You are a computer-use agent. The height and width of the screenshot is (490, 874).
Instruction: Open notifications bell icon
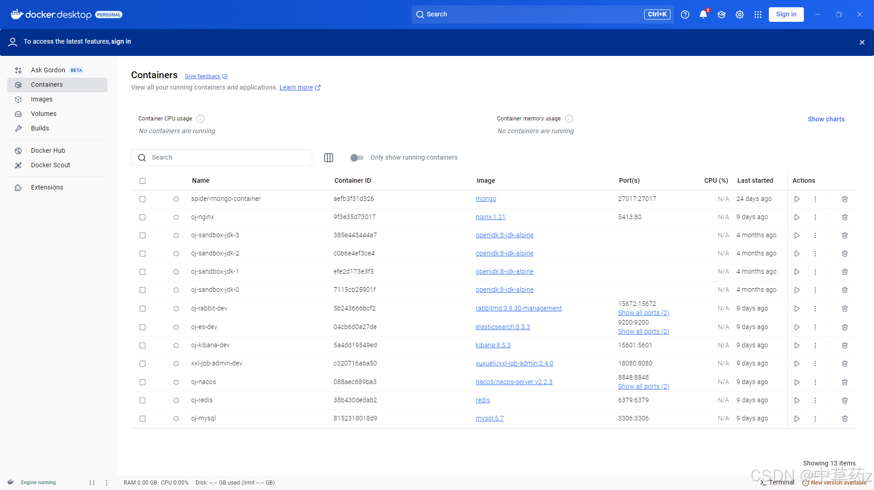click(703, 15)
